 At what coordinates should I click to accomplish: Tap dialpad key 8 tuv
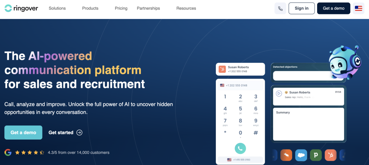point(240,123)
